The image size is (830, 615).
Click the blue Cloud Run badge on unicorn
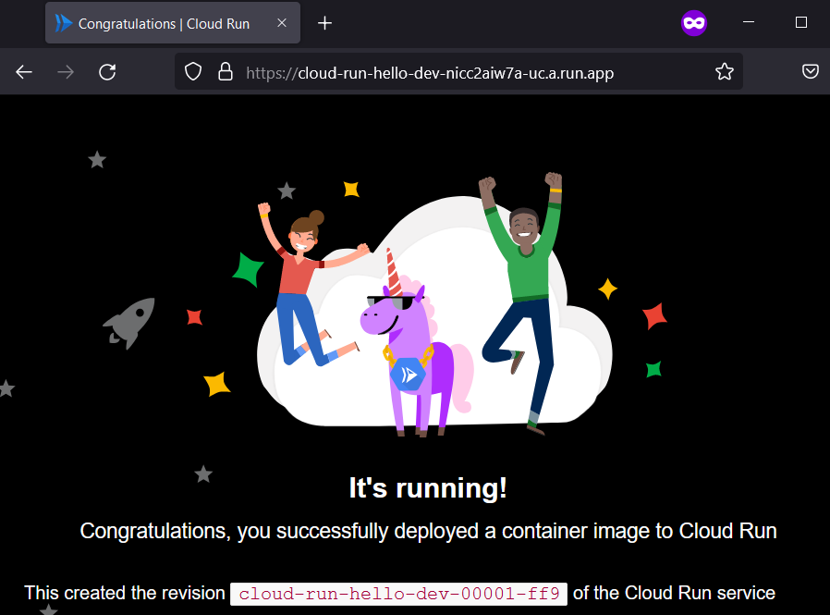(407, 375)
